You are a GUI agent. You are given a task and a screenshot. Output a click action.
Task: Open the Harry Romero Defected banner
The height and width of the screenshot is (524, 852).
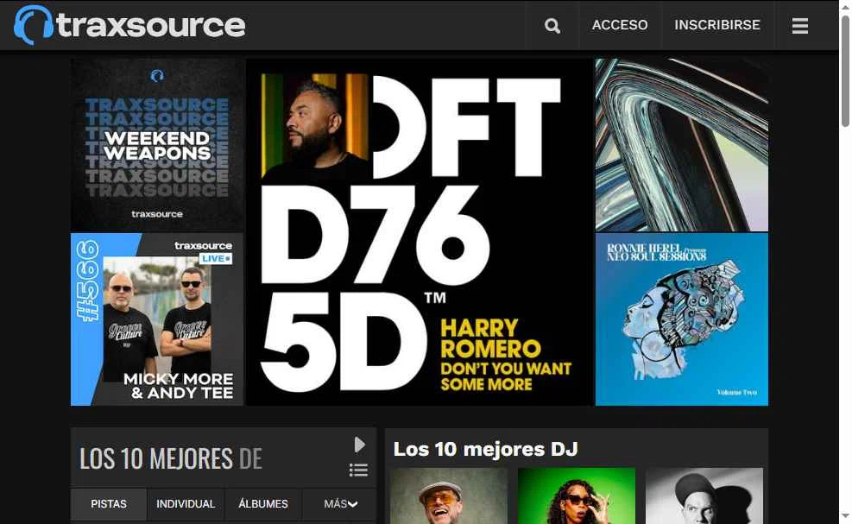[420, 232]
